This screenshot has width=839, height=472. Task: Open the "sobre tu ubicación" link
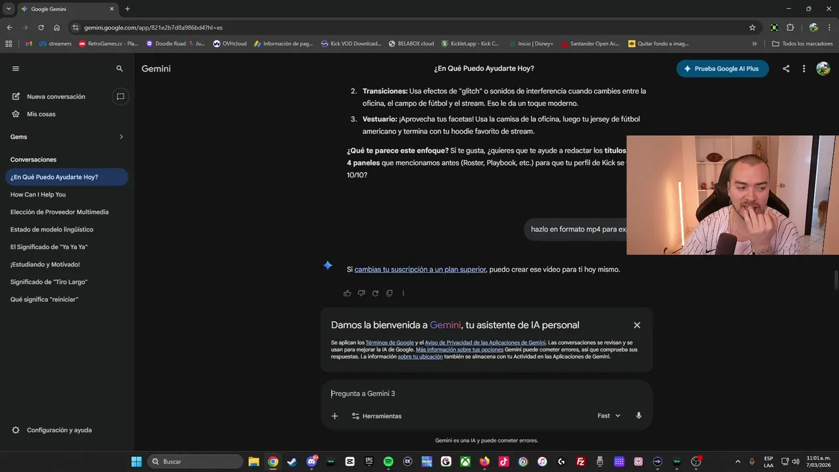point(420,357)
